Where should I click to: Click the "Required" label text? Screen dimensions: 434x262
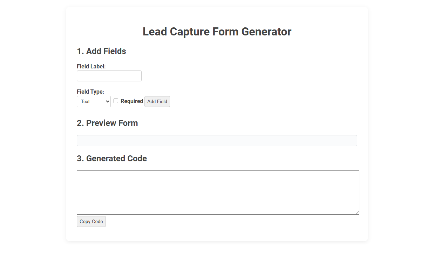point(131,101)
